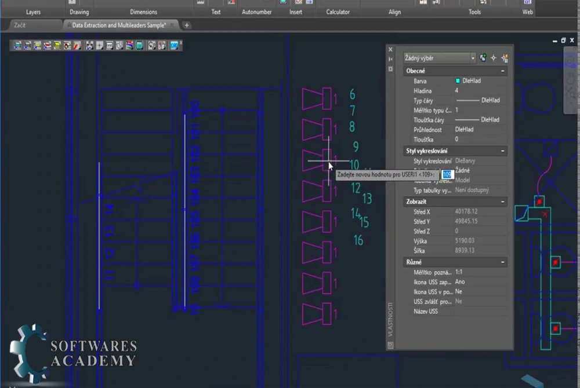Close the Data Extraction sample drawing tab

[x=172, y=25]
